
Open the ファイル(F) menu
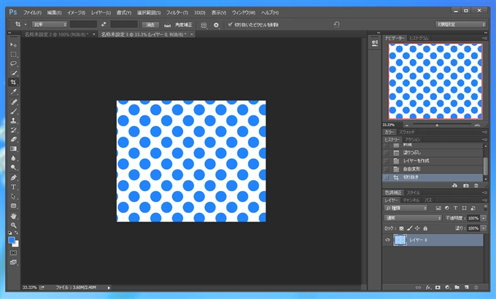pyautogui.click(x=32, y=12)
